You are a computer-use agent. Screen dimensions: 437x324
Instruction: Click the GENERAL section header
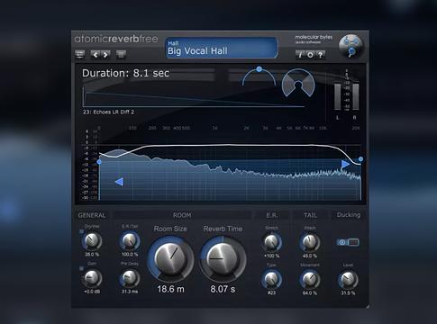click(92, 215)
